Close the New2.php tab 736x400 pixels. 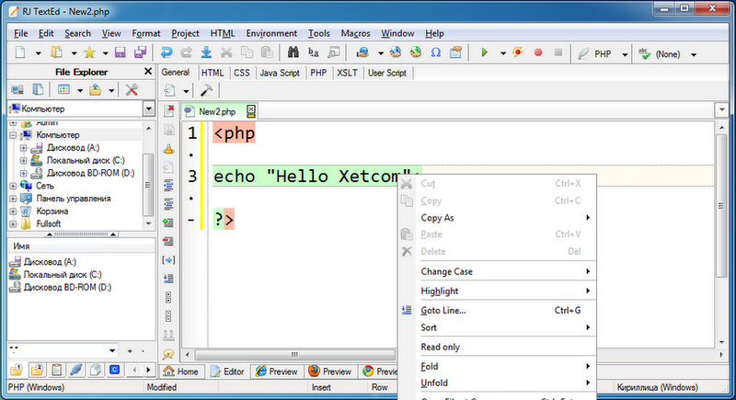pos(251,111)
